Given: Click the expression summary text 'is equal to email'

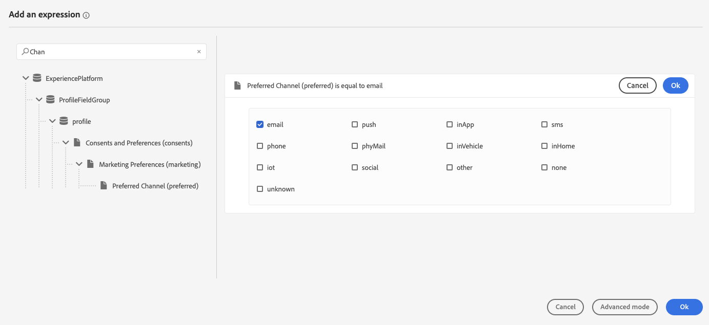Looking at the screenshot, I should [359, 85].
